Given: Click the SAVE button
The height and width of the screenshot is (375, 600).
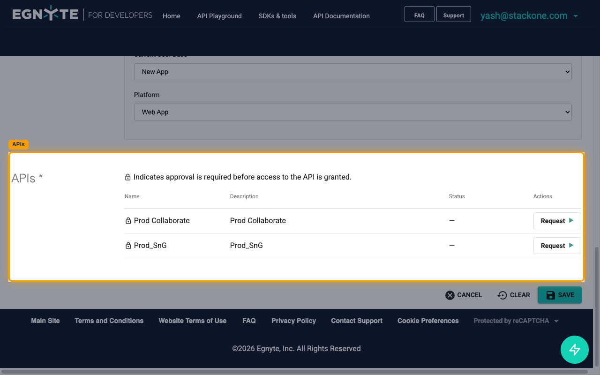Looking at the screenshot, I should [x=560, y=295].
